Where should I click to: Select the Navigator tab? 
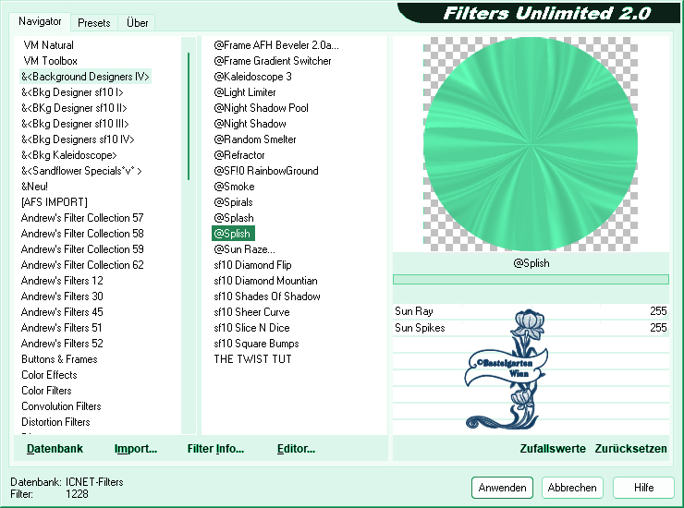tap(40, 21)
